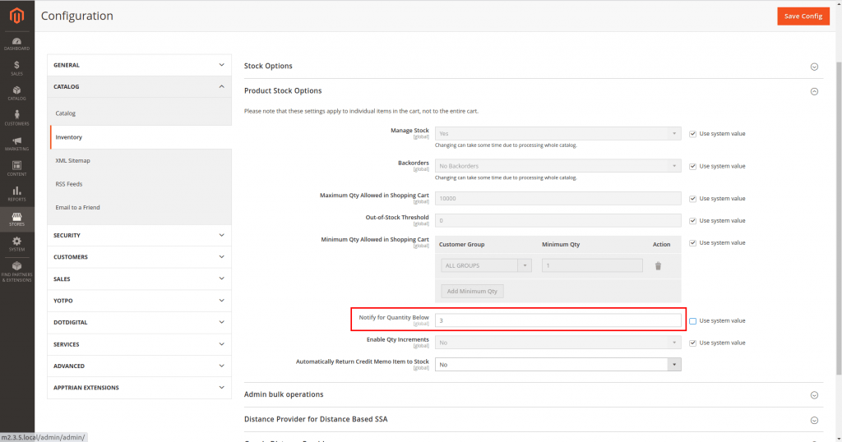The height and width of the screenshot is (442, 842).
Task: Click the Magento logo icon
Action: point(16,15)
